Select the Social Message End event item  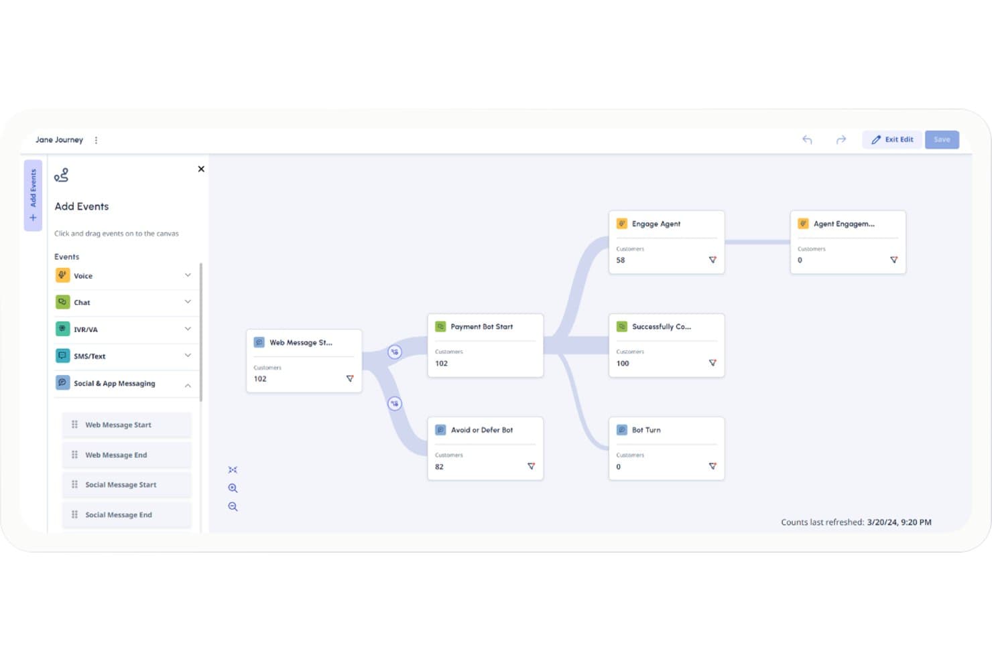pyautogui.click(x=127, y=514)
